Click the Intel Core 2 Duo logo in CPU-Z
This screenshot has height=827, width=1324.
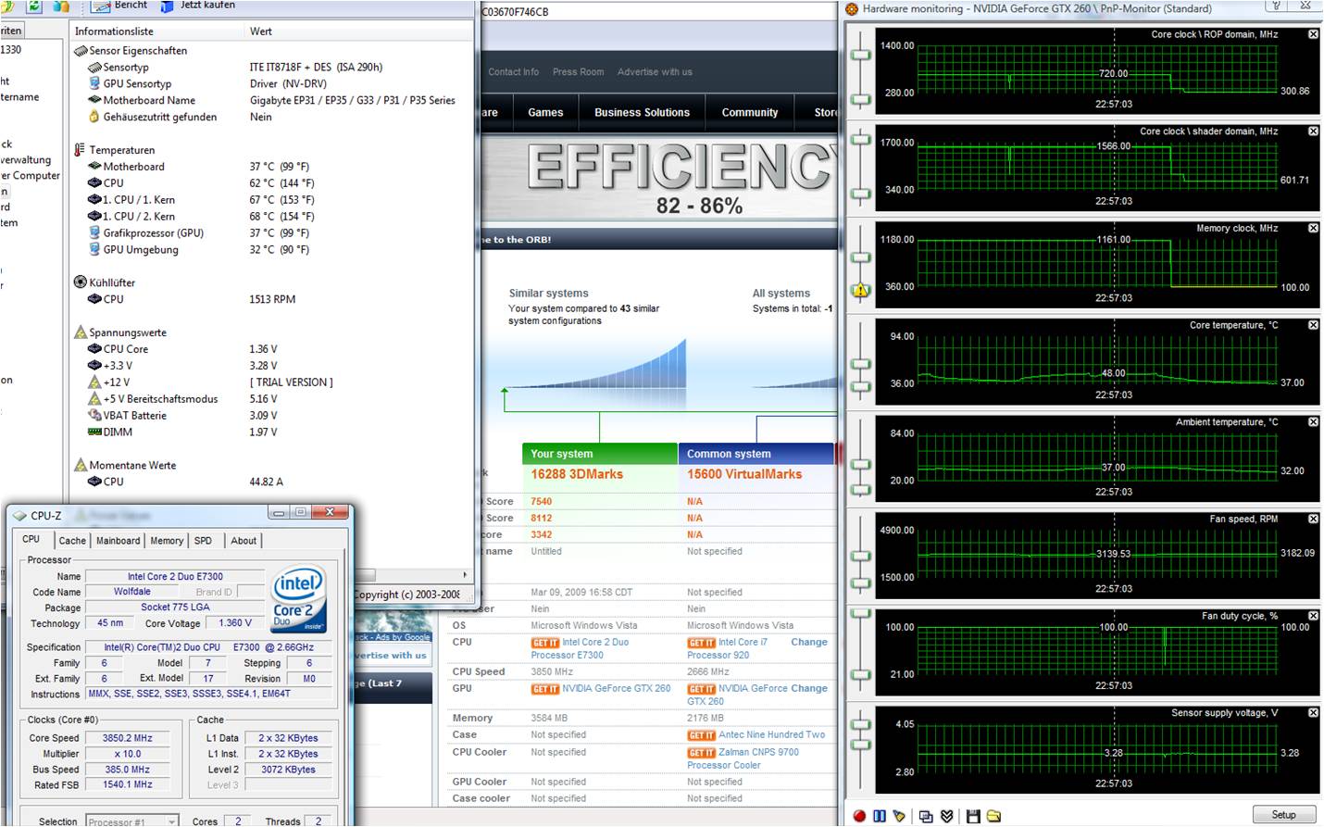pyautogui.click(x=299, y=598)
